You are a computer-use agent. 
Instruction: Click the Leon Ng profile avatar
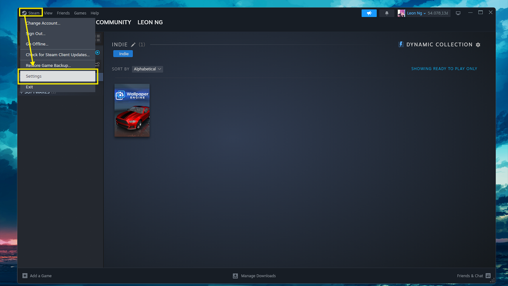(401, 13)
